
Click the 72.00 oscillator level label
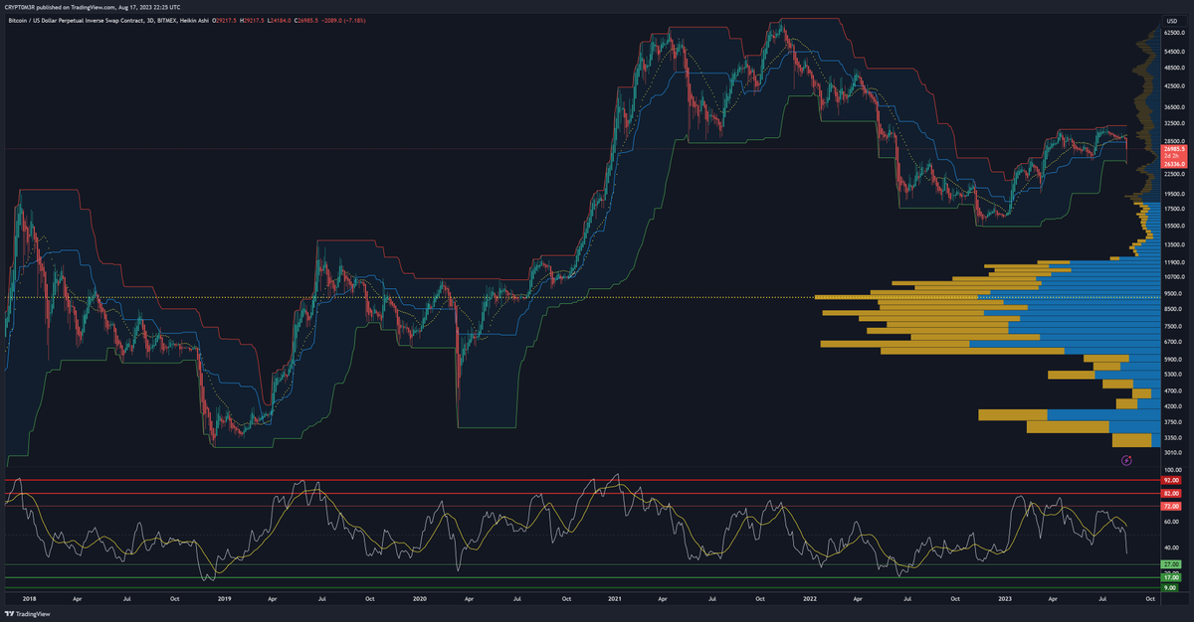(1171, 507)
